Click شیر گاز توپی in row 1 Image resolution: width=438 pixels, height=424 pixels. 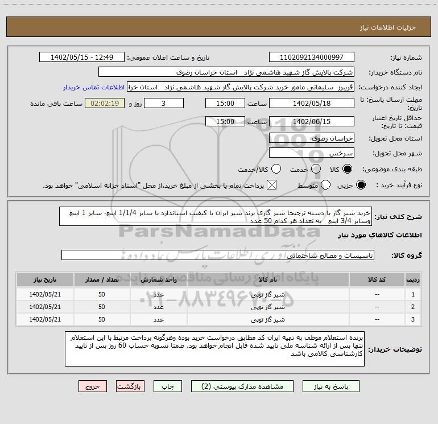(268, 295)
